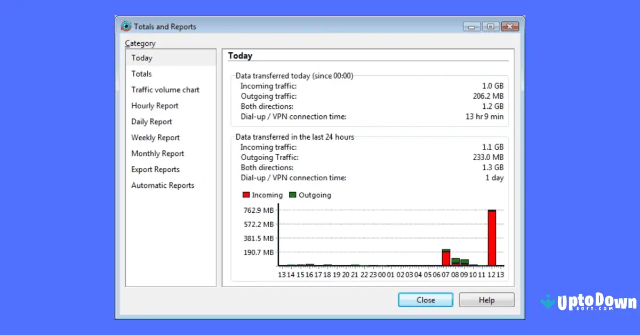Click the NetWorx icon in the title bar
The image size is (640, 335).
click(126, 26)
